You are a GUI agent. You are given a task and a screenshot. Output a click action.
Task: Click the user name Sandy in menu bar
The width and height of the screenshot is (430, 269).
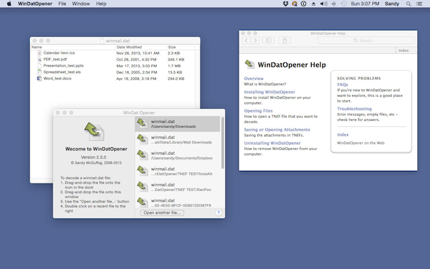[392, 3]
